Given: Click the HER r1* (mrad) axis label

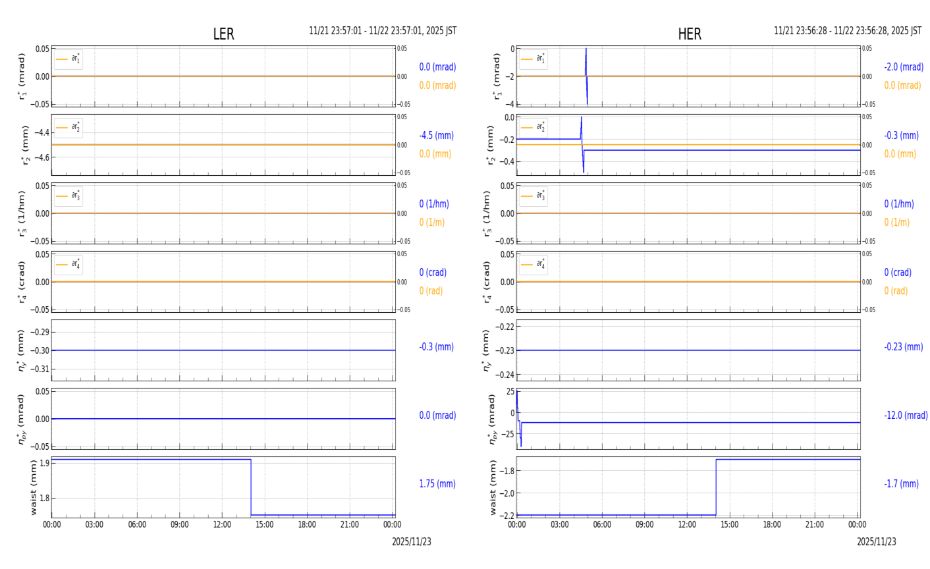Looking at the screenshot, I should coord(497,76).
